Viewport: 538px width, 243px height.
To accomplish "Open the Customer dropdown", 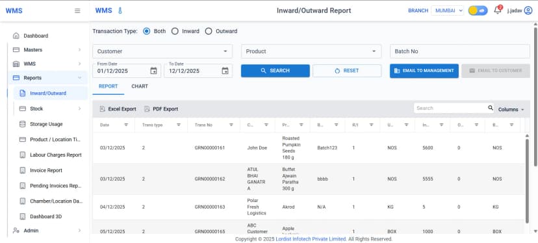I will (x=162, y=51).
